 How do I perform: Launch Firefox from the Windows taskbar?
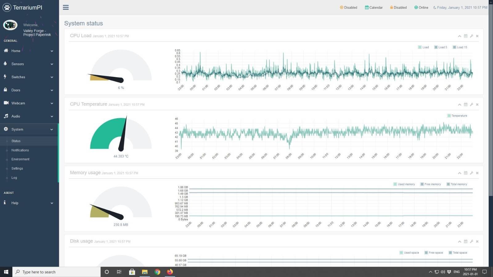click(x=170, y=272)
